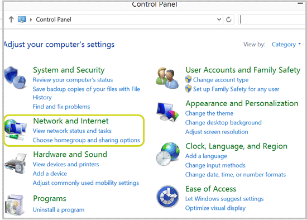Click Change the theme
This screenshot has width=307, height=220.
(209, 113)
